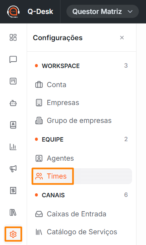Click the settings gear icon
This screenshot has width=146, height=245.
pyautogui.click(x=13, y=234)
